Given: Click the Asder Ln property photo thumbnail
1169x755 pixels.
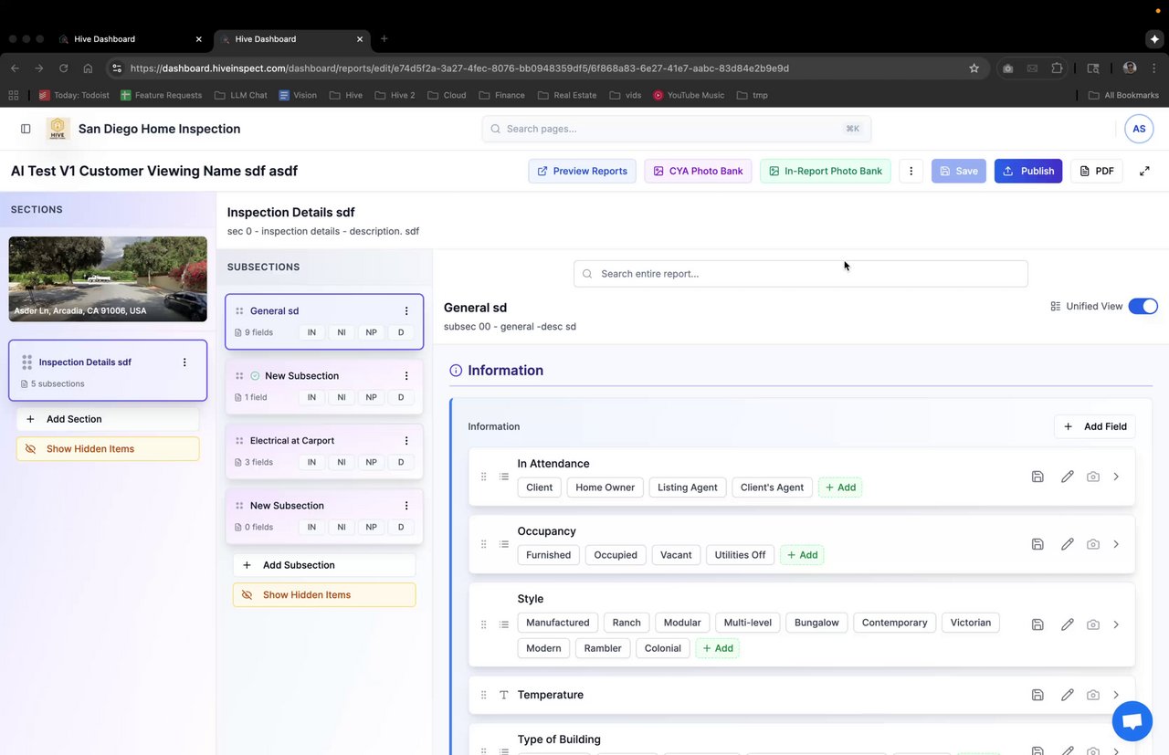Looking at the screenshot, I should coord(108,279).
